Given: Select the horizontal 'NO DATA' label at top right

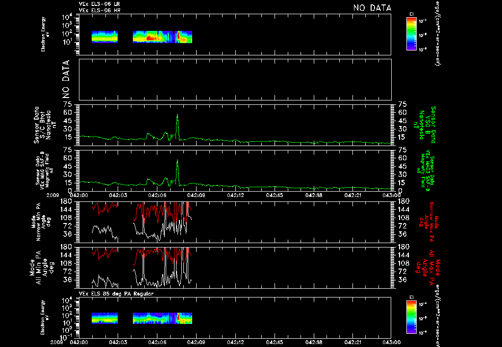Looking at the screenshot, I should coord(373,8).
